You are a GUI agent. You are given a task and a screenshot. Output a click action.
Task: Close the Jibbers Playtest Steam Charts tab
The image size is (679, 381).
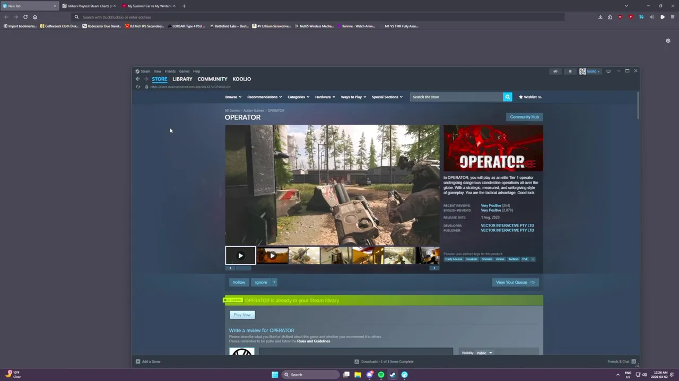coord(115,6)
